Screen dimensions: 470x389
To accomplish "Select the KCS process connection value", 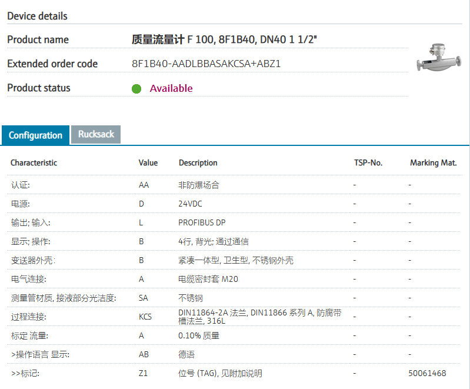I will click(x=145, y=317).
